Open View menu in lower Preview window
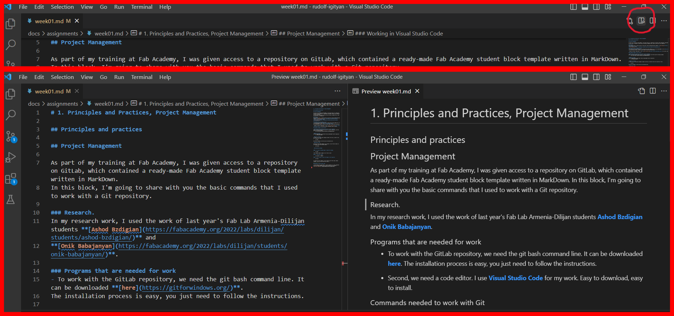 coord(87,77)
